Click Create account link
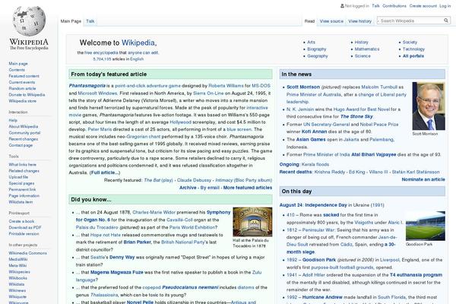The width and height of the screenshot is (456, 304). [x=423, y=6]
